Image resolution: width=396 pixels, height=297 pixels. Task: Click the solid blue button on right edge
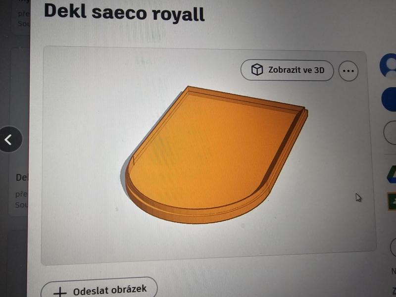tap(389, 99)
